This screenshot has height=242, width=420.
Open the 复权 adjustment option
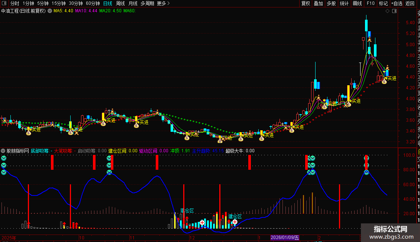click(306, 3)
